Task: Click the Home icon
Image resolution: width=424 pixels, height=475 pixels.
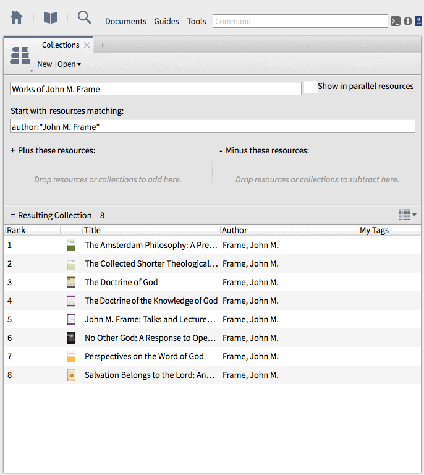Action: [x=17, y=17]
